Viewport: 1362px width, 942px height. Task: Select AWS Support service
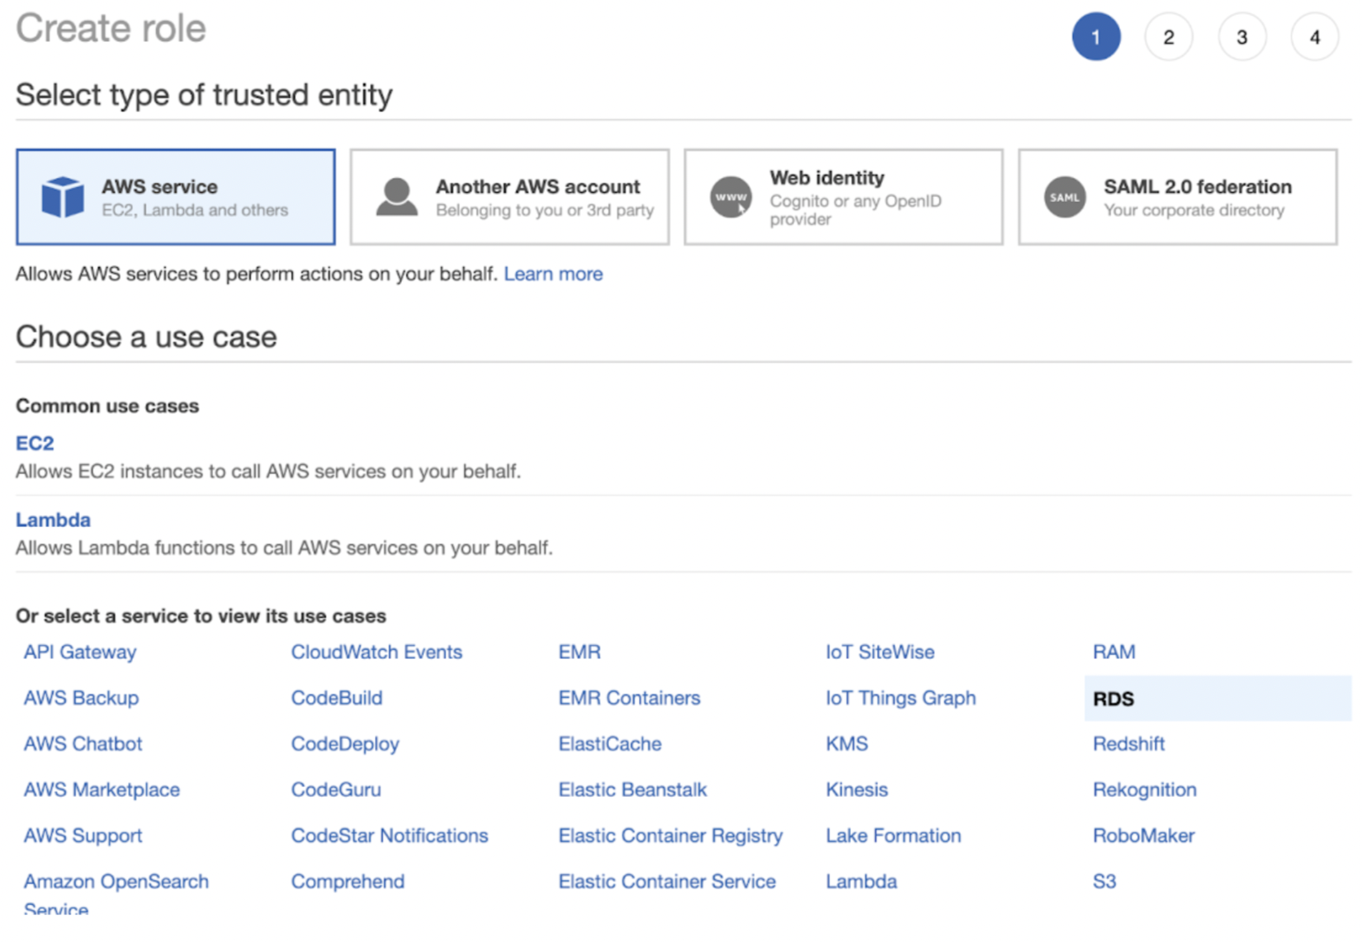(x=83, y=836)
